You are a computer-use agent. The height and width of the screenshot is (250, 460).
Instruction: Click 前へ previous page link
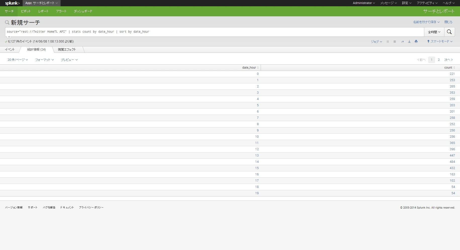422,60
